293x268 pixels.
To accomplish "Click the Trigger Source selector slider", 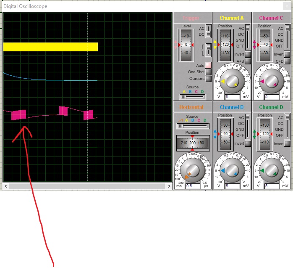I will pos(192,97).
